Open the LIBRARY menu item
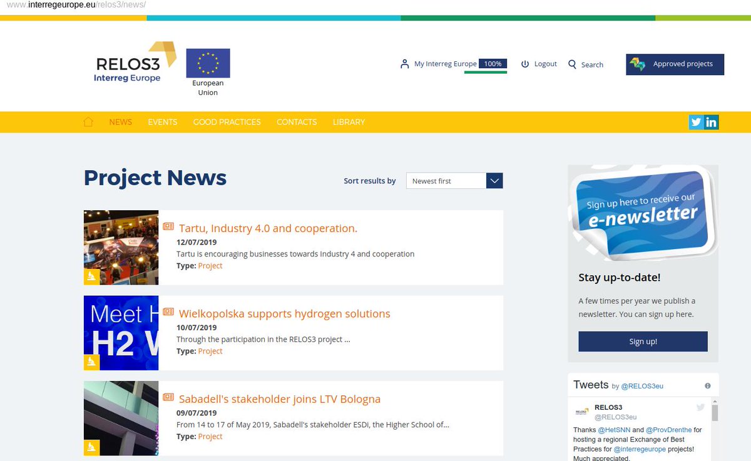 pyautogui.click(x=349, y=122)
